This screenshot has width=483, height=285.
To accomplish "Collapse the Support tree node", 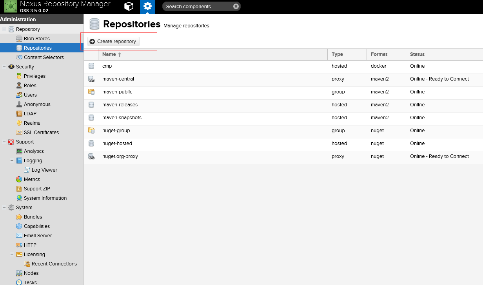I will click(4, 142).
